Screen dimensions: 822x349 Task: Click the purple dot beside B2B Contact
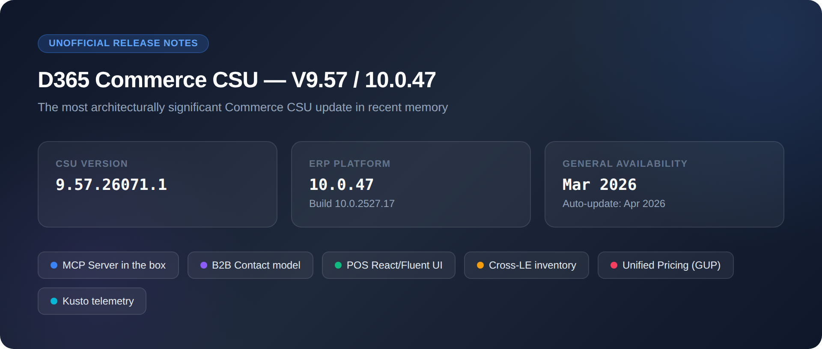coord(204,265)
